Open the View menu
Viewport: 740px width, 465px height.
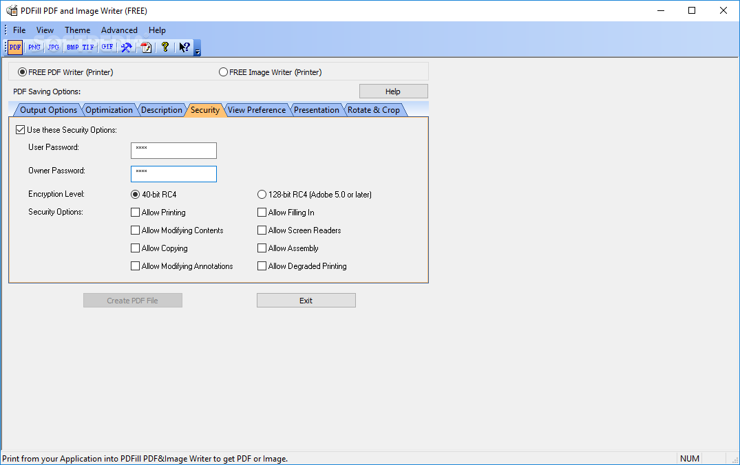pyautogui.click(x=45, y=30)
